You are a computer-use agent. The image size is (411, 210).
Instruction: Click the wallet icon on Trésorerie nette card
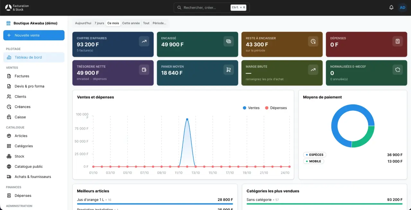coord(144,70)
